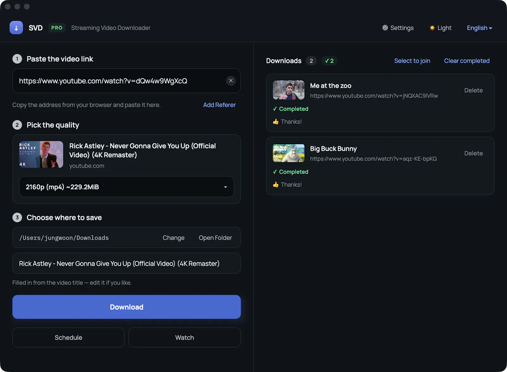507x372 pixels.
Task: Click Change to pick save folder
Action: [173, 238]
